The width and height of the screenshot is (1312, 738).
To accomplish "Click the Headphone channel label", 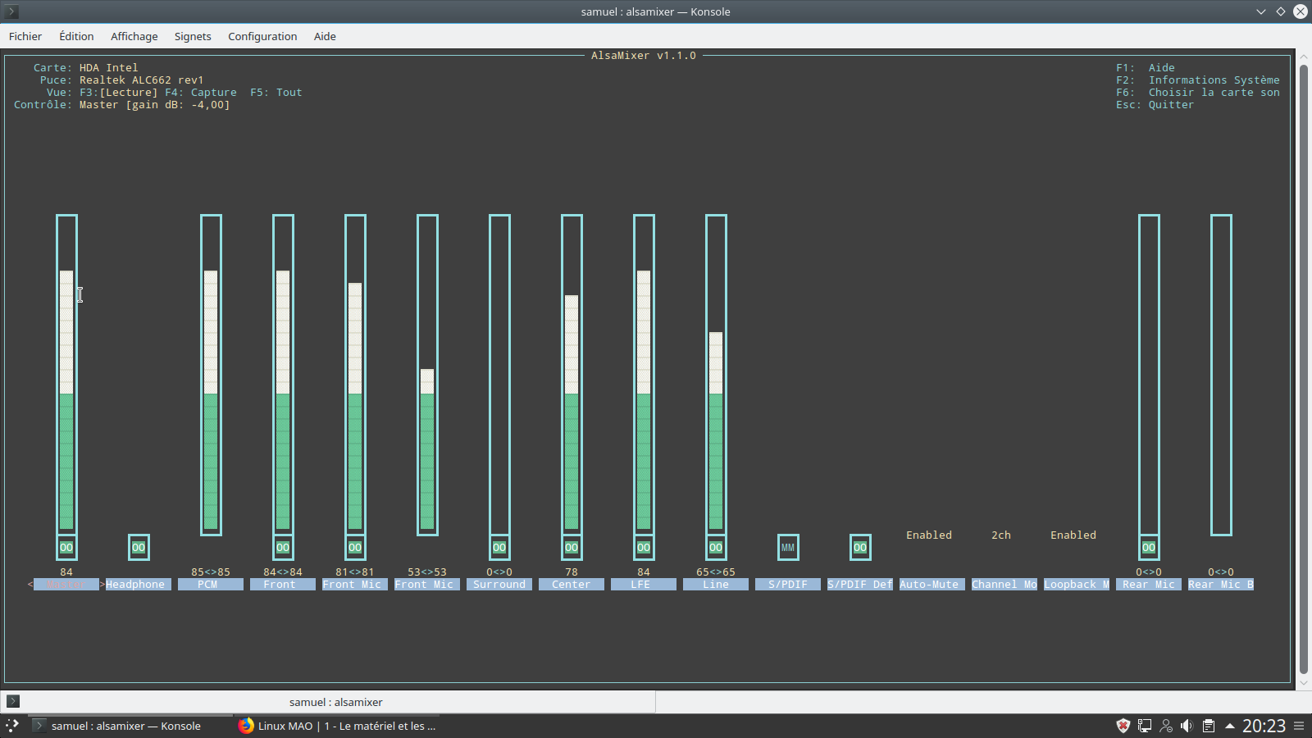I will pos(139,584).
